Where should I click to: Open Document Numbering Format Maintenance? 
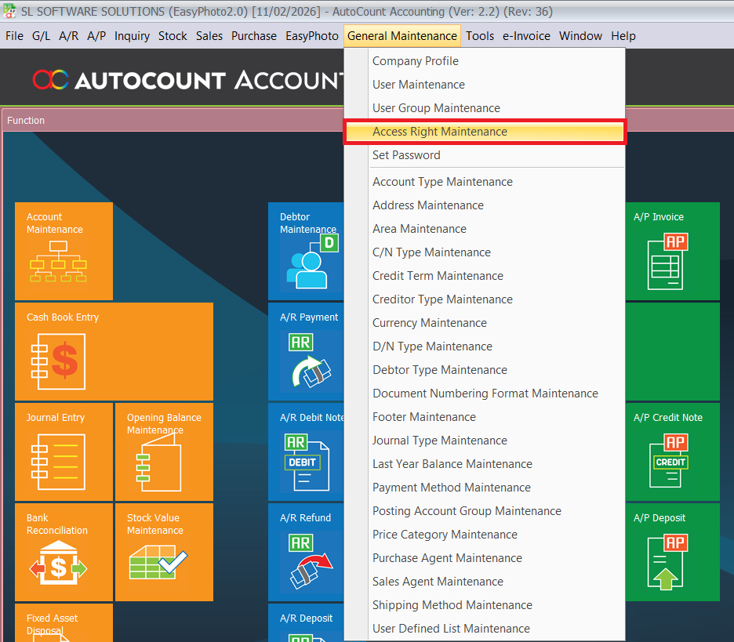pyautogui.click(x=485, y=394)
